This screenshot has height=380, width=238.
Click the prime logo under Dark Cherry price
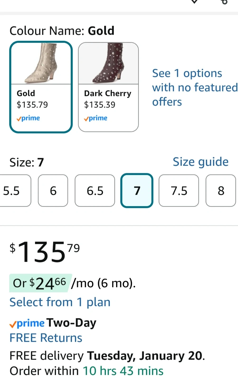[96, 118]
